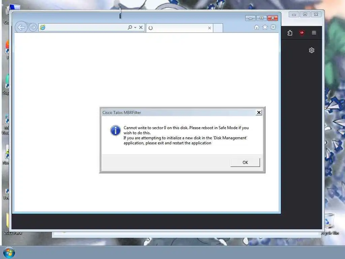The image size is (345, 259).
Task: Minimize the background browser window
Action: pos(294,15)
